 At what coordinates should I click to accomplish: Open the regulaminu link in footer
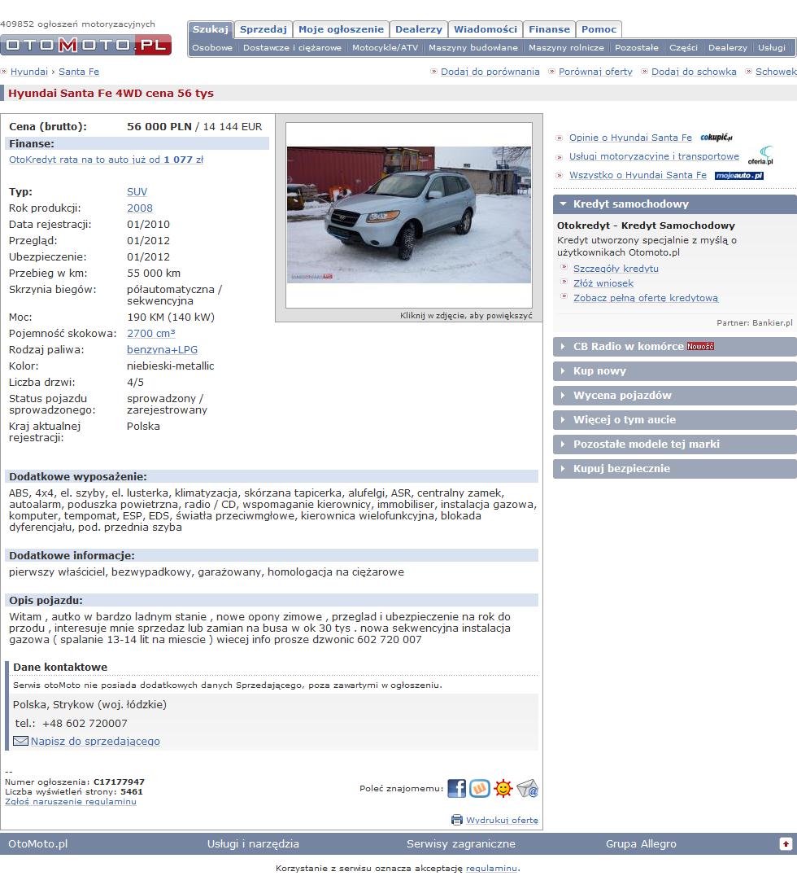pyautogui.click(x=491, y=868)
